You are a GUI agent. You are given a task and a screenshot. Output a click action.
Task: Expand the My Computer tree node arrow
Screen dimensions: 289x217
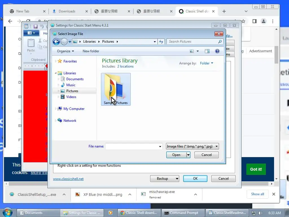(x=56, y=109)
